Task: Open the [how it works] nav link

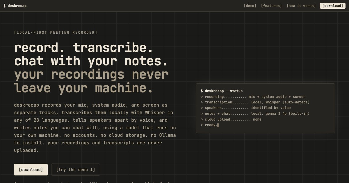Action: 301,6
